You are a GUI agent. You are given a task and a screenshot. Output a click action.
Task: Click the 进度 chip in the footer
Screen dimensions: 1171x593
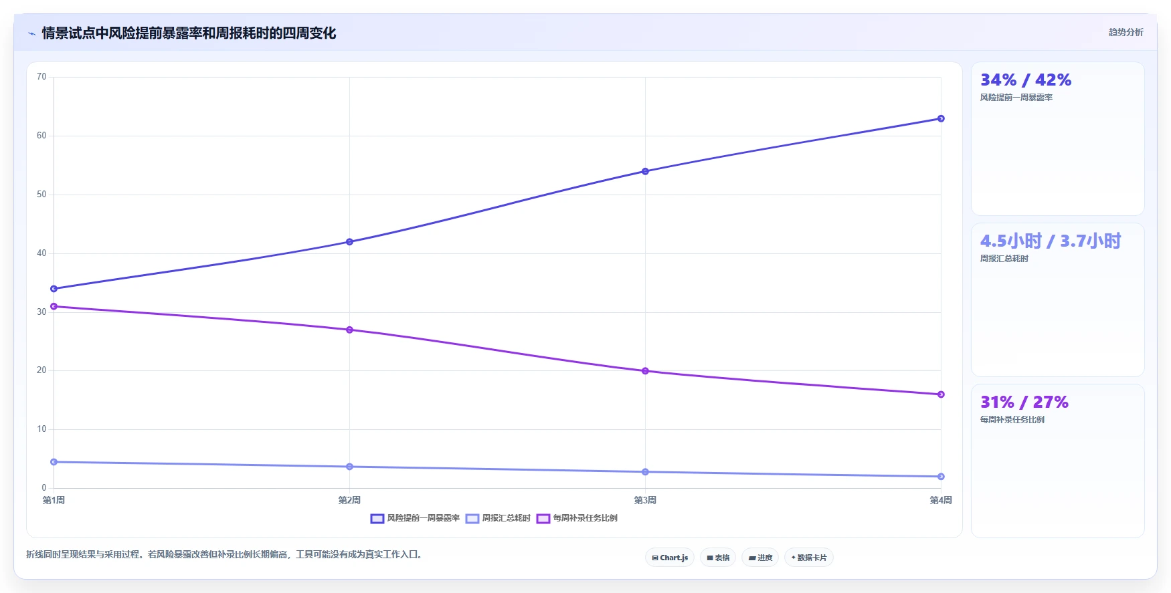click(760, 558)
